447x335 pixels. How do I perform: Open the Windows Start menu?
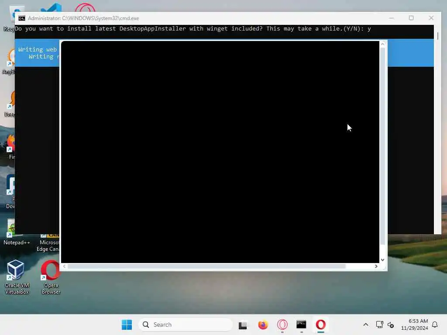(127, 325)
